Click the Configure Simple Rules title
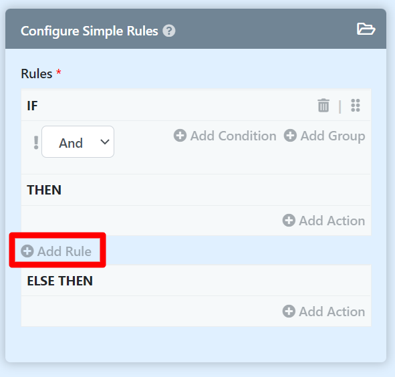Screen dimensions: 395x377 pyautogui.click(x=90, y=31)
